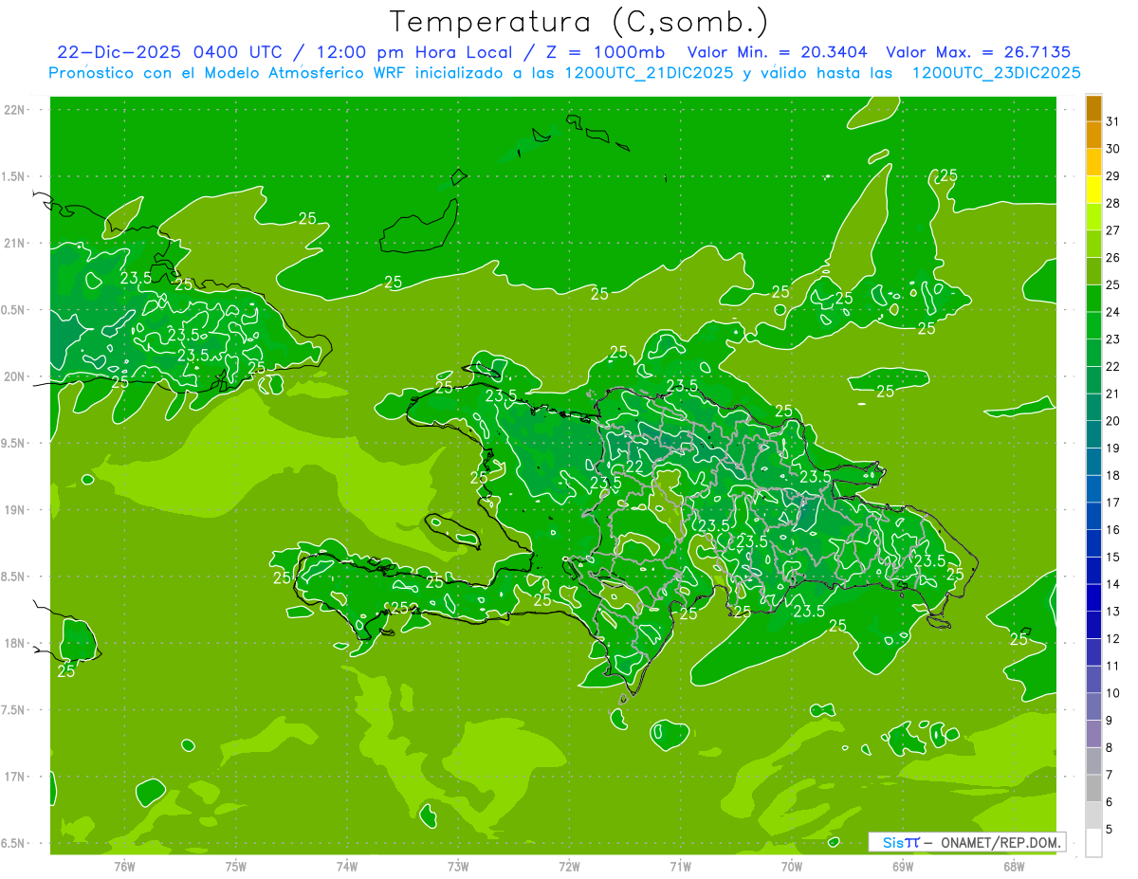1138x879 pixels.
Task: Click the colorbar segment between 23 and 24
Action: tap(1093, 326)
